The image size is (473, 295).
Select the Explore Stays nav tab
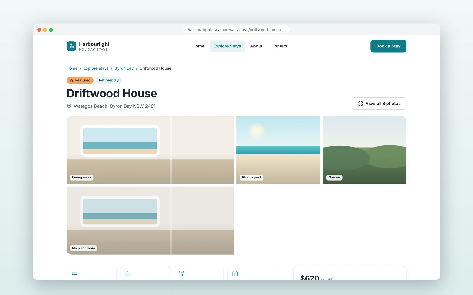pos(227,46)
